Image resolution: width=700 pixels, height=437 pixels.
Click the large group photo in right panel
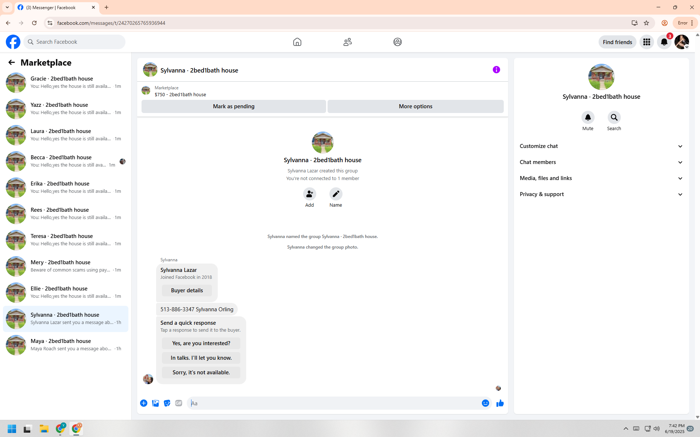[601, 77]
